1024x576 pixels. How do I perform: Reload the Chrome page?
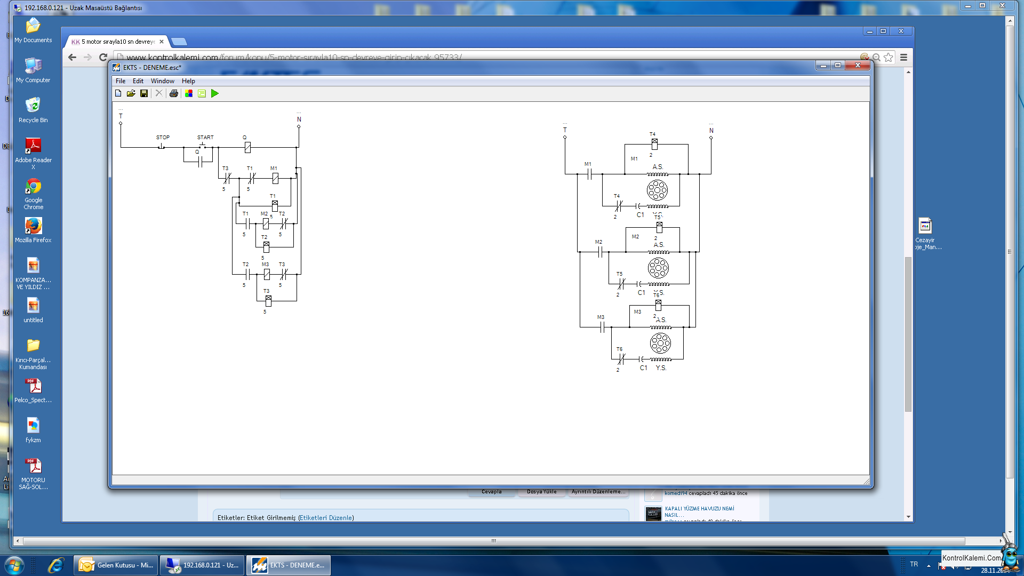[103, 57]
